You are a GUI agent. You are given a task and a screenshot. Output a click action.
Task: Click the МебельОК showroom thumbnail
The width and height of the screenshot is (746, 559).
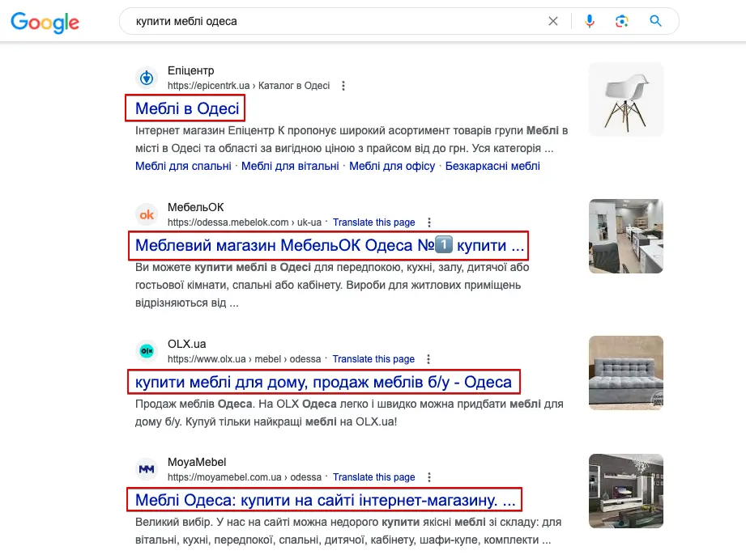tap(626, 236)
